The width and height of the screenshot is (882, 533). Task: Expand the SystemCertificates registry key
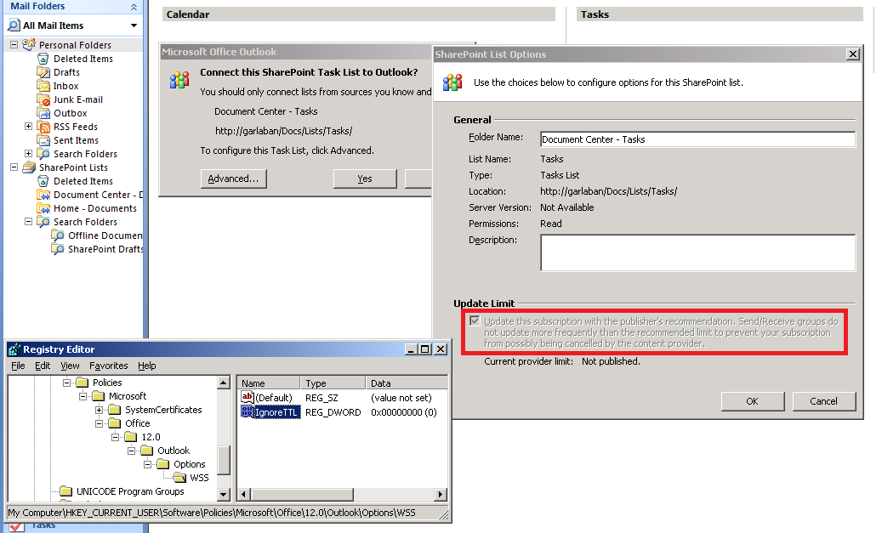coord(99,409)
